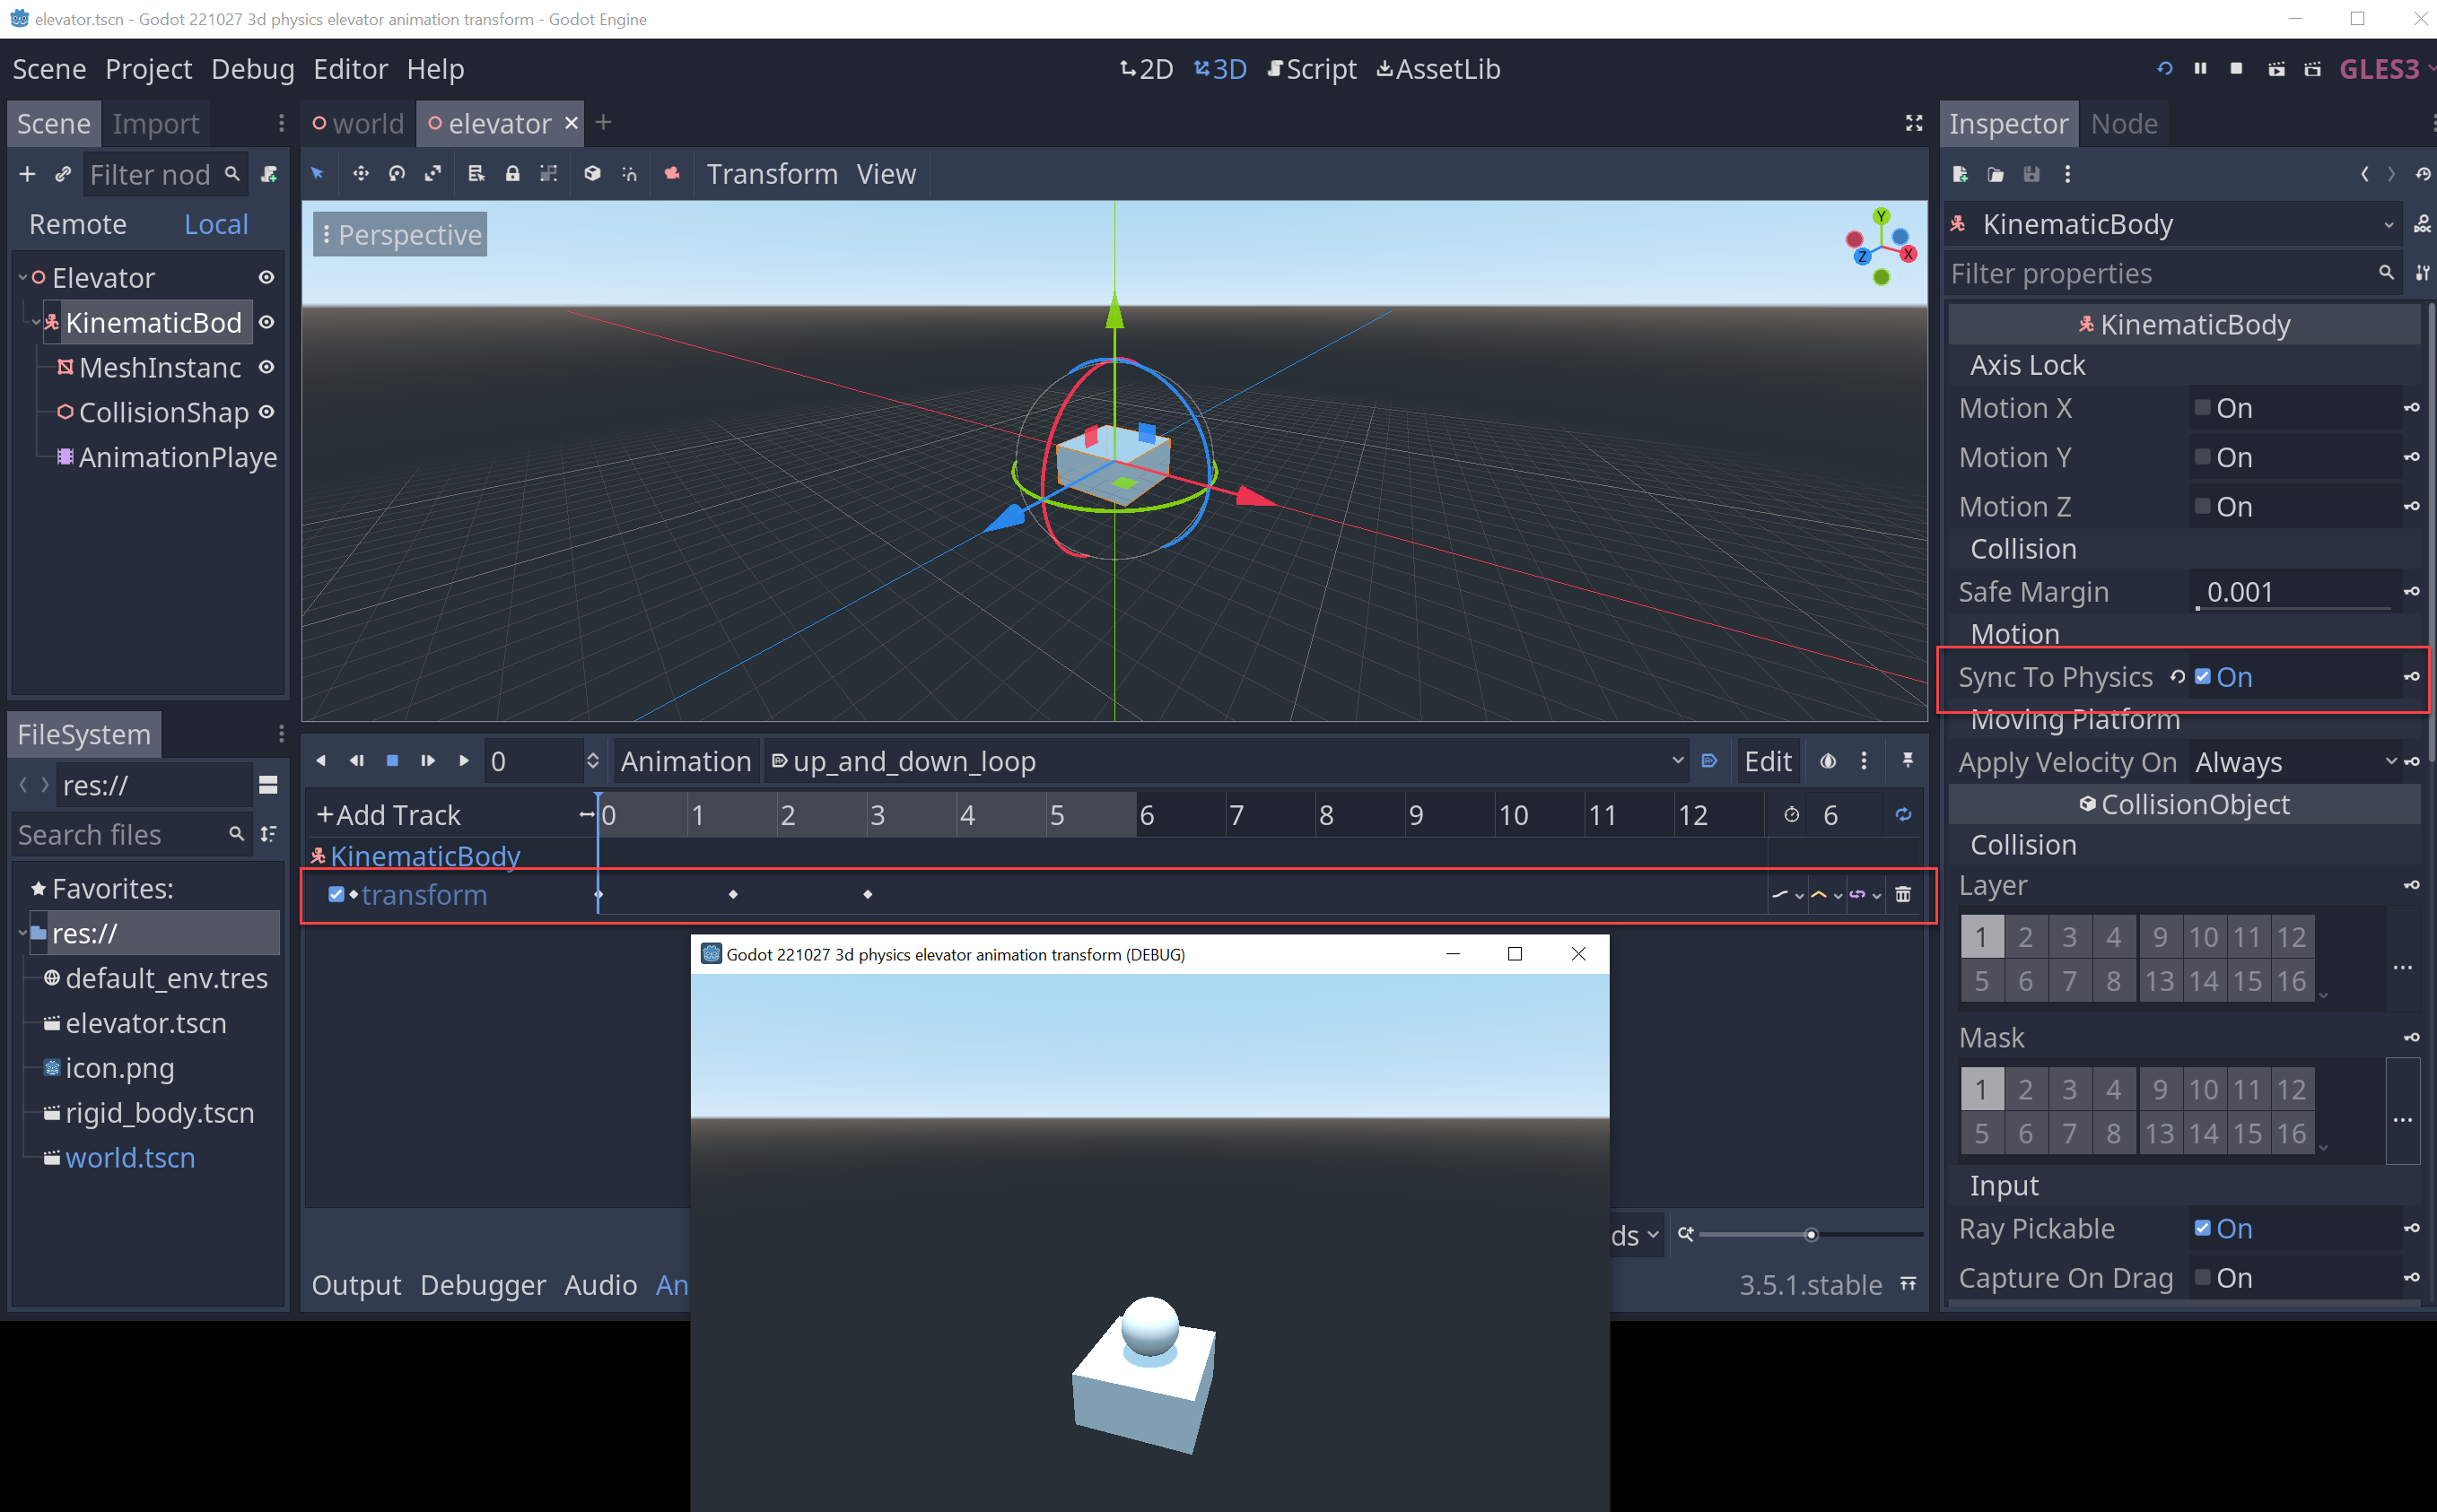Viewport: 2437px width, 1512px height.
Task: Open the Project menu
Action: point(148,69)
